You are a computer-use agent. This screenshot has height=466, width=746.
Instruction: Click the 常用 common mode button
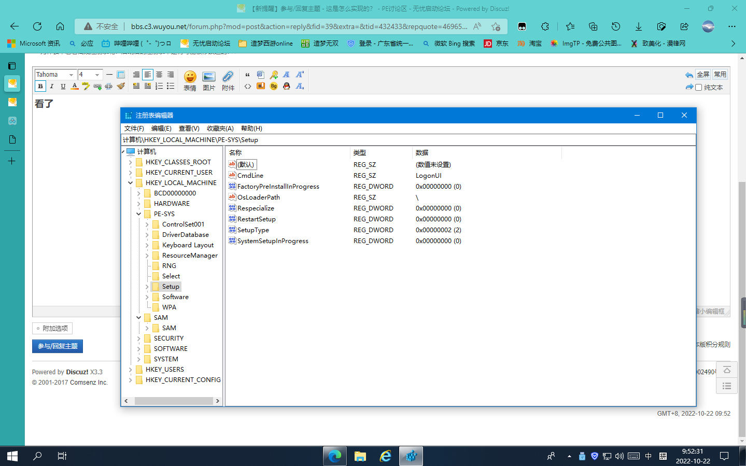pos(720,75)
